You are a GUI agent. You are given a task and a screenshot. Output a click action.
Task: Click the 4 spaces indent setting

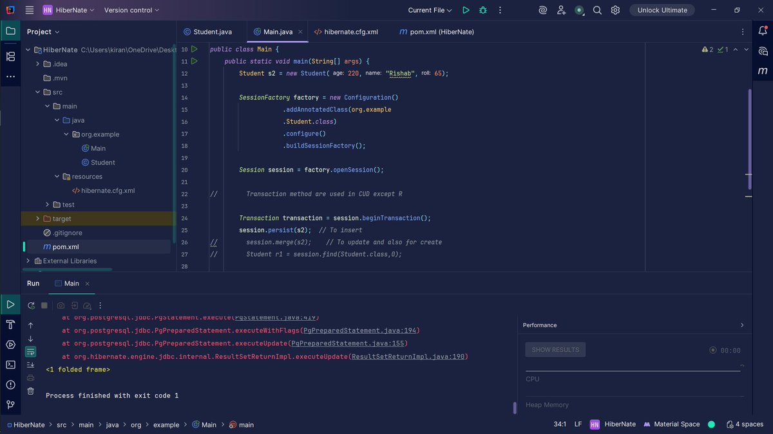pos(745,424)
